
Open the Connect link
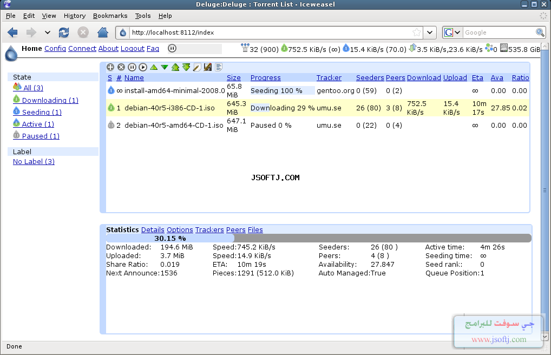tap(82, 49)
